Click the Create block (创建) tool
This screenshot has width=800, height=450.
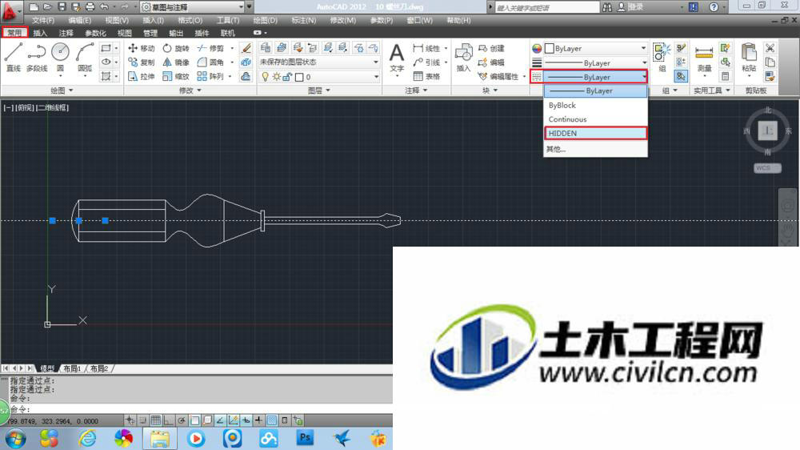(491, 48)
